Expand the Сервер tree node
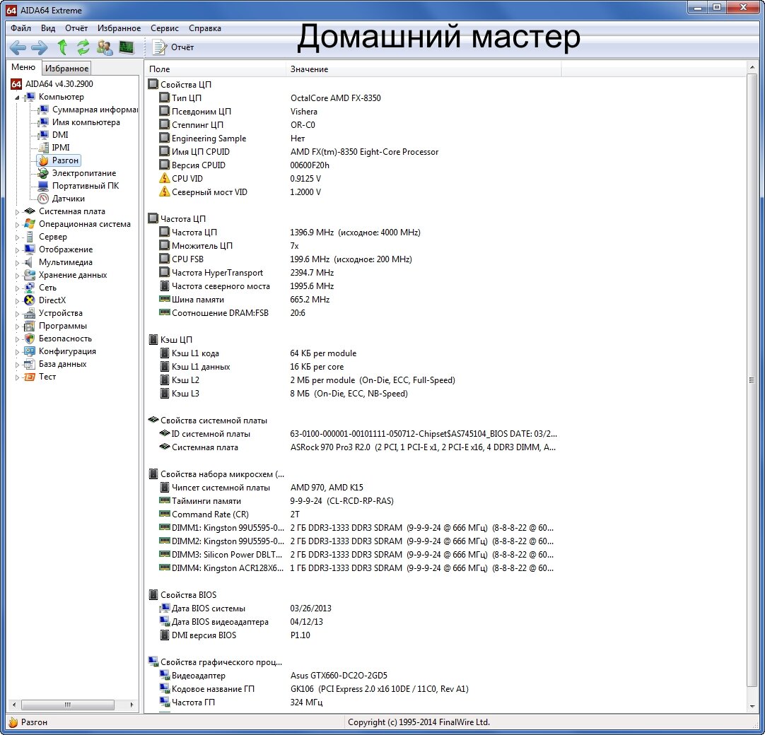This screenshot has width=765, height=735. pyautogui.click(x=17, y=237)
